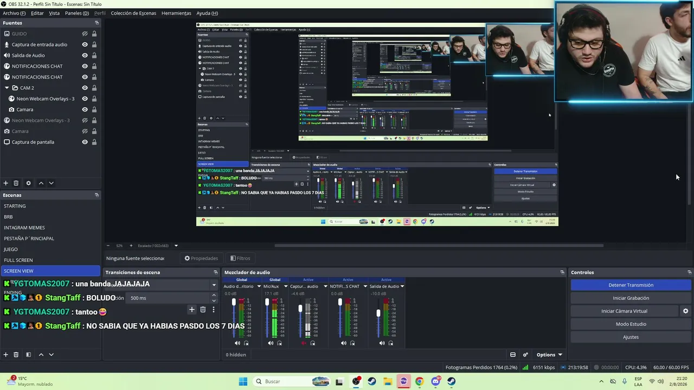Hide the CAM 2 group

(85, 88)
